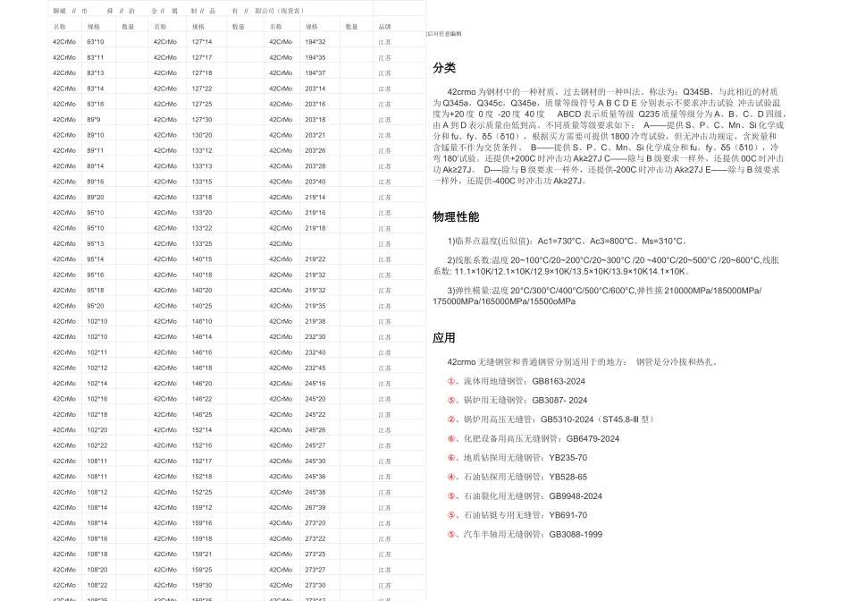The height and width of the screenshot is (601, 849).
Task: Select the 232*45 spec cell
Action: pyautogui.click(x=315, y=368)
